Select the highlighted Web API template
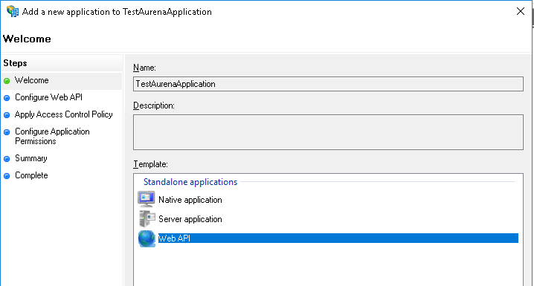 click(338, 238)
